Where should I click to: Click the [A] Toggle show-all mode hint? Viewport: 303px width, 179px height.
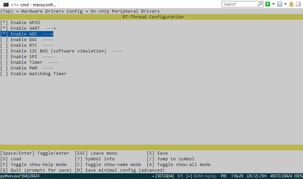pos(178,164)
